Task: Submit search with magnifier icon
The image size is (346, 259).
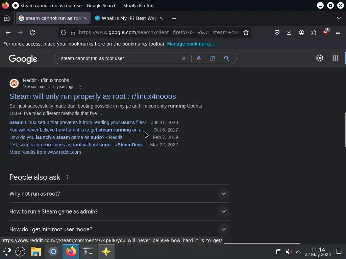Action: (x=227, y=58)
